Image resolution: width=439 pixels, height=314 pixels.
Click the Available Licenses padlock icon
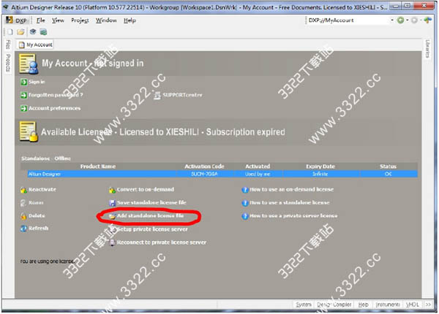coord(29,132)
